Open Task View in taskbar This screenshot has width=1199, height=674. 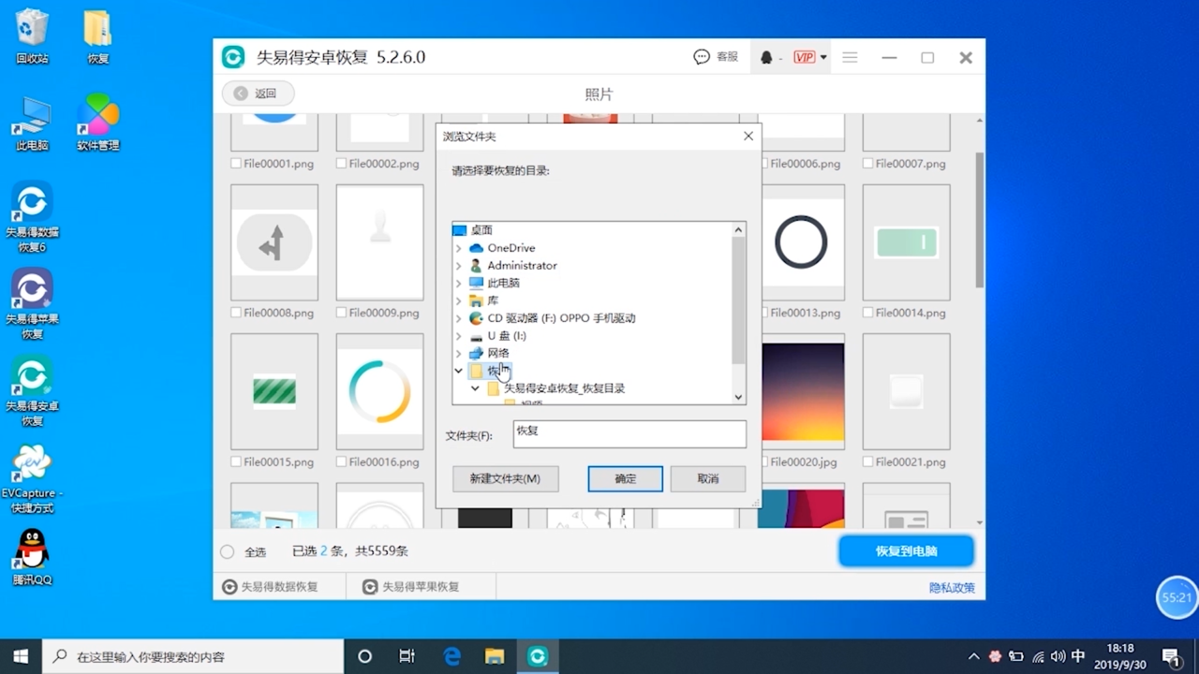tap(407, 656)
